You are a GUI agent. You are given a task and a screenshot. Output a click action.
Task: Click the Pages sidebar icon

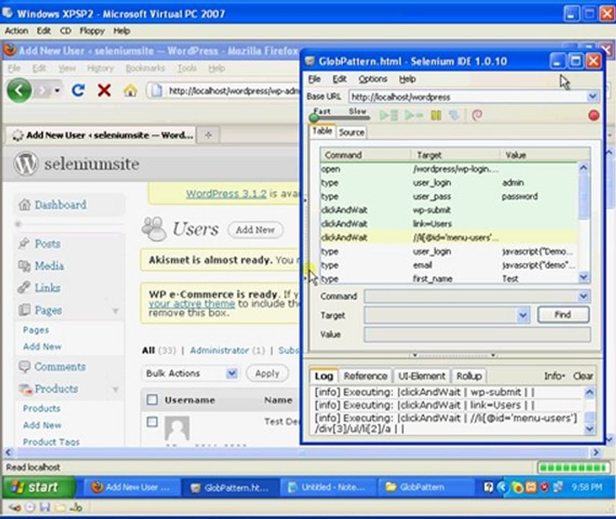click(x=24, y=310)
